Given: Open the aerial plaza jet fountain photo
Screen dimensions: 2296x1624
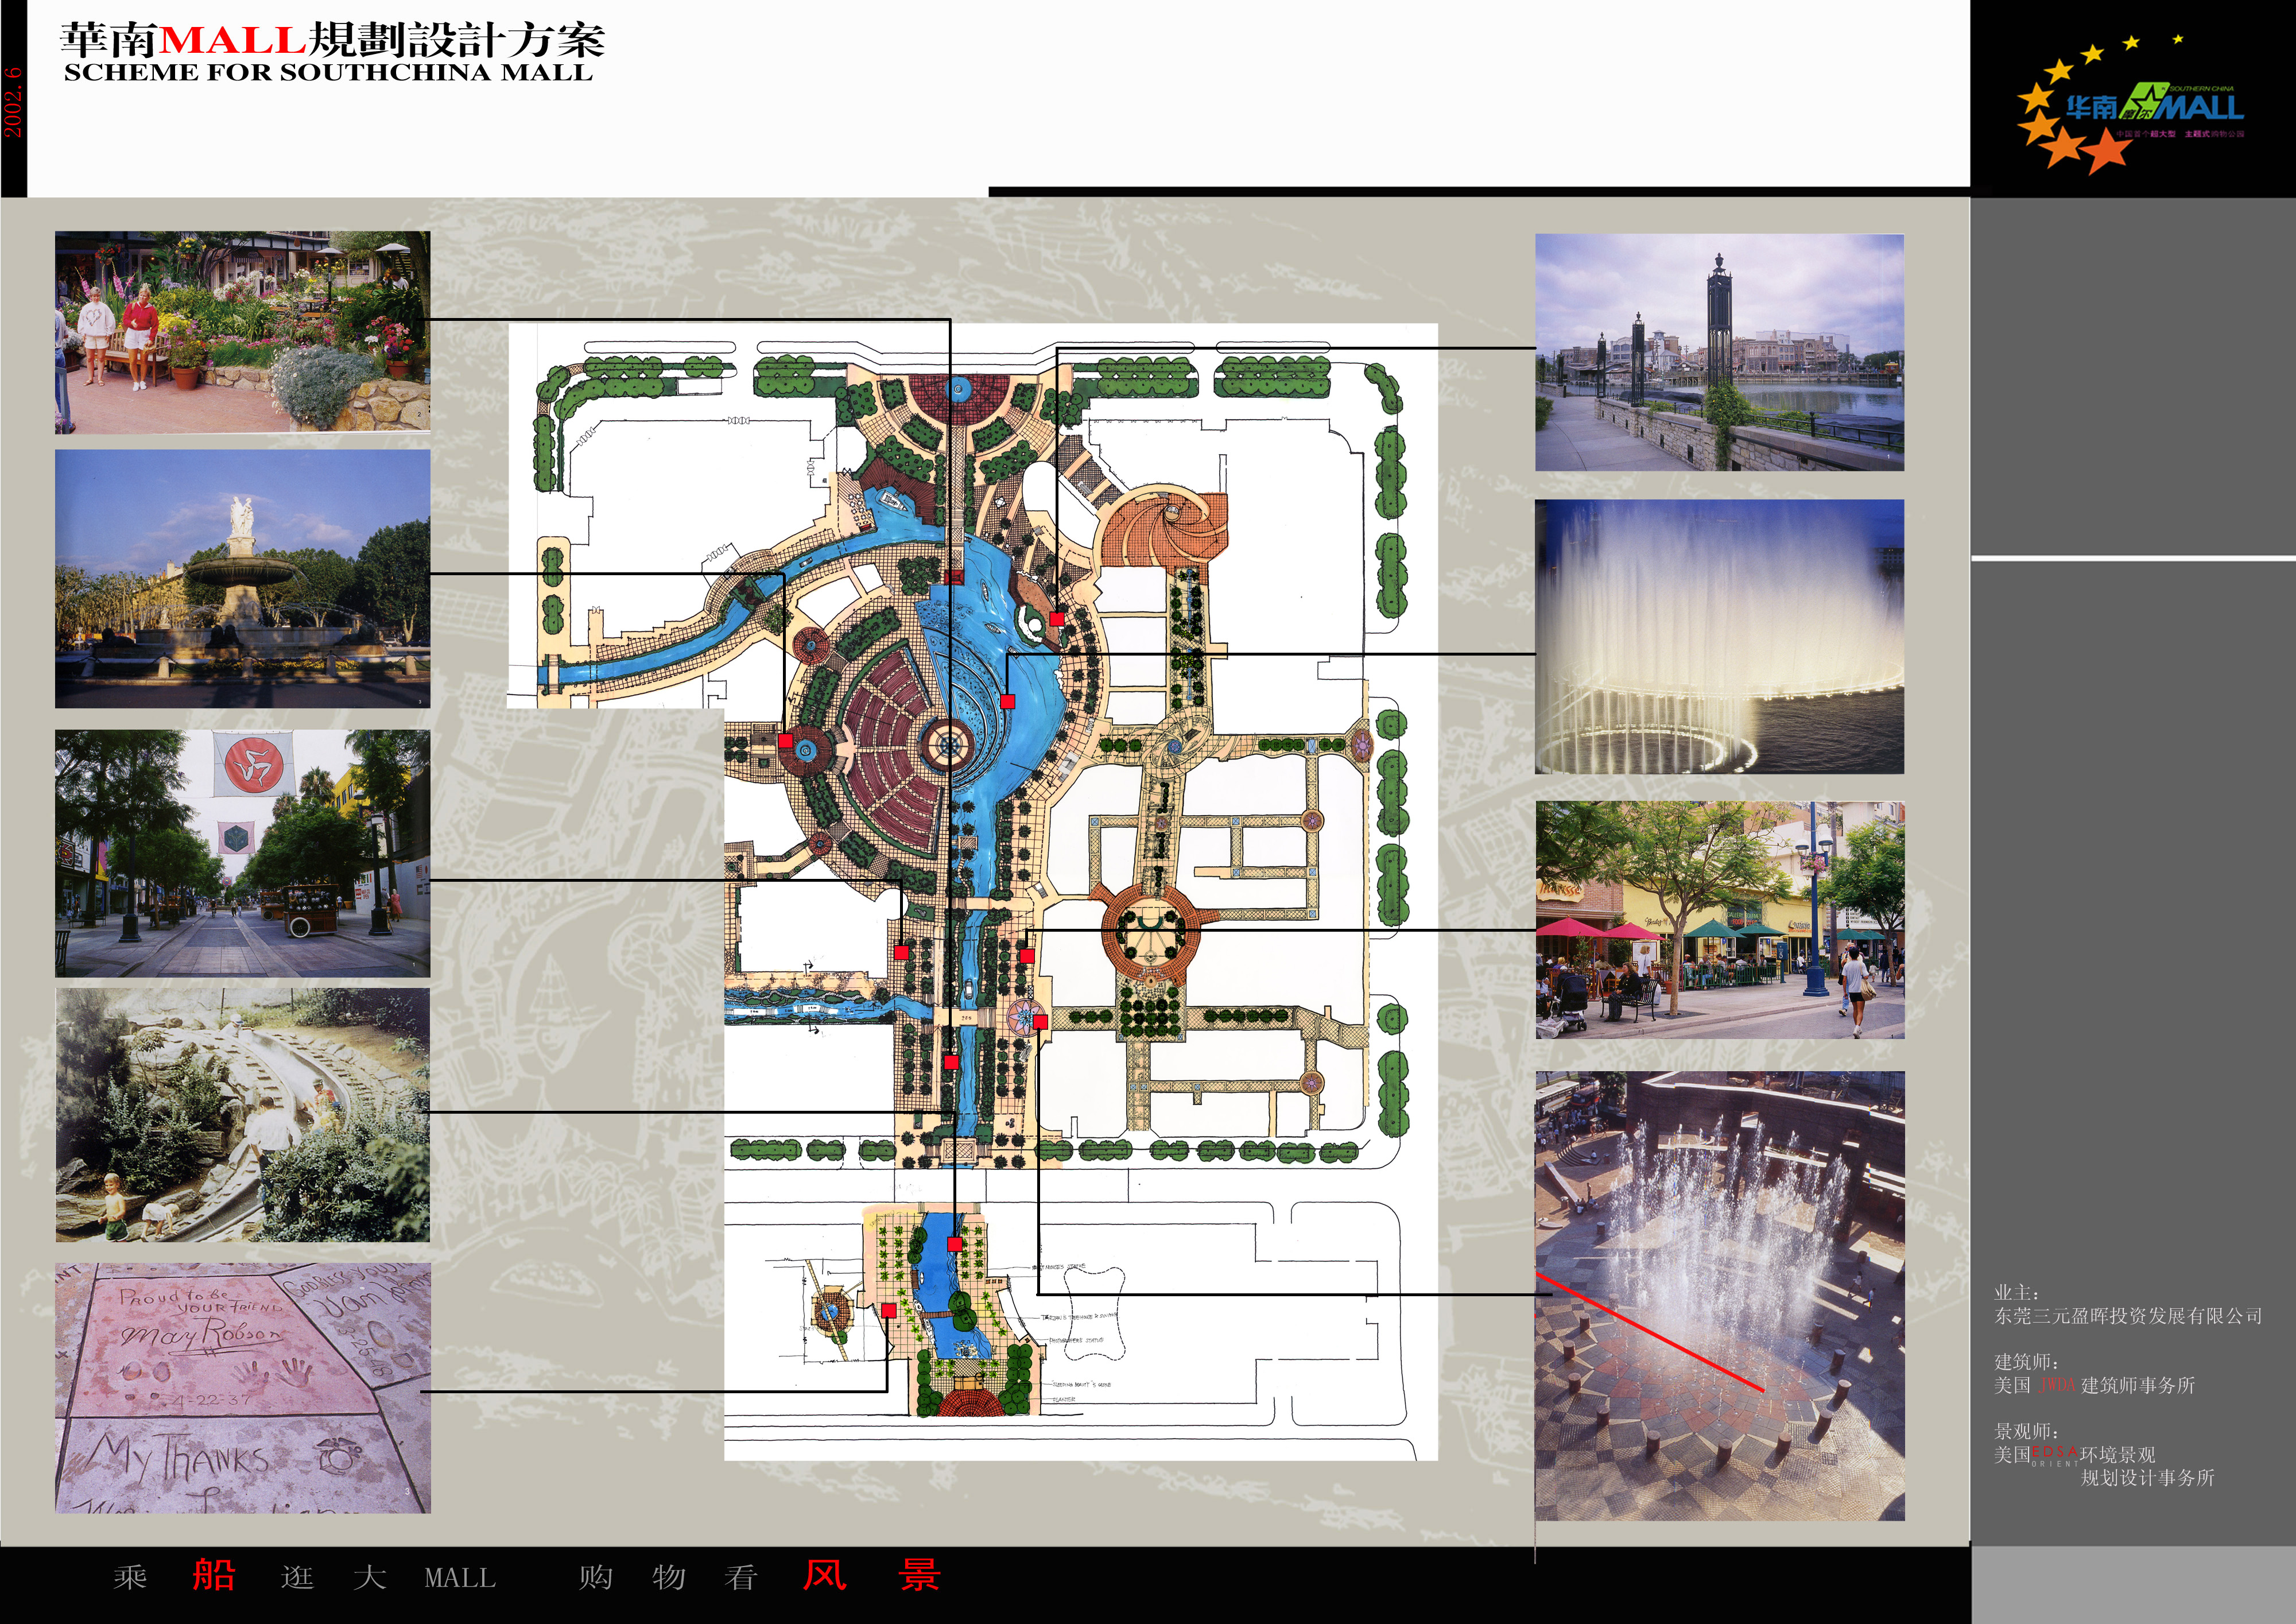Looking at the screenshot, I should coord(1719,1296).
